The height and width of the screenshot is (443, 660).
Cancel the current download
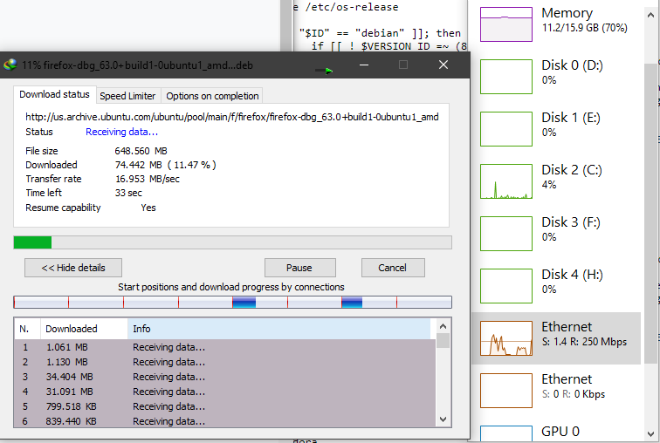pos(392,268)
